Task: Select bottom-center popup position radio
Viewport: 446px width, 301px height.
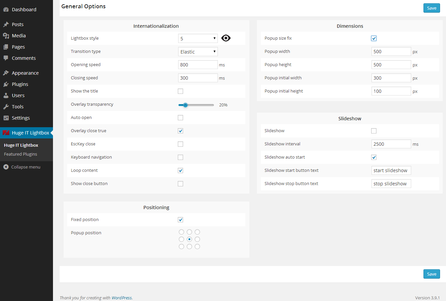Action: coord(189,246)
